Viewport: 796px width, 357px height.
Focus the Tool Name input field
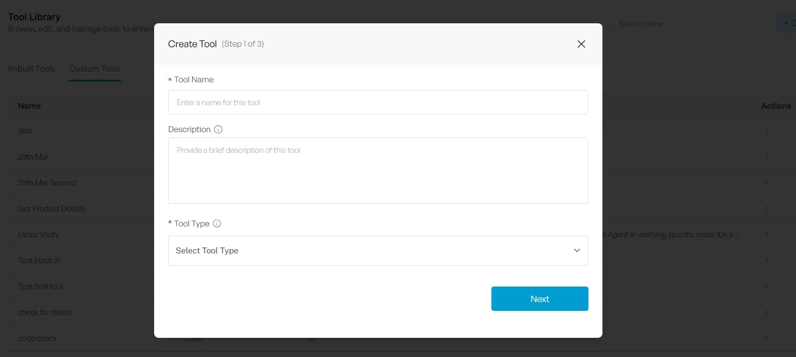[378, 103]
